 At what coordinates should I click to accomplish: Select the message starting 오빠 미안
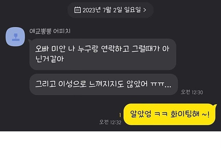103,54
